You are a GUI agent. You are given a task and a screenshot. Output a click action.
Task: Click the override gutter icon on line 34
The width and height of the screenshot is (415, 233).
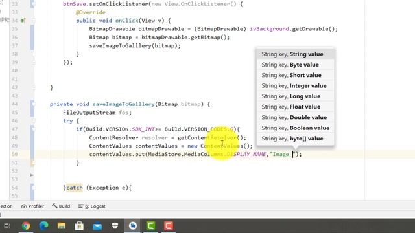pos(23,20)
